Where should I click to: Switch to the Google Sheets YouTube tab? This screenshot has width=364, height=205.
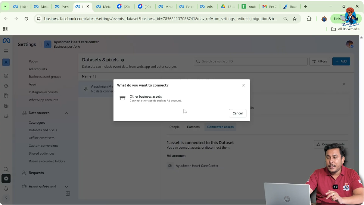(x=249, y=6)
